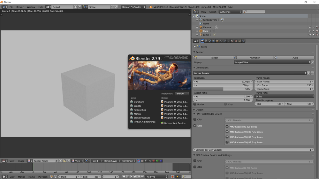Click the Cube mesh data icon in outliner
The image size is (319, 179).
point(214,31)
